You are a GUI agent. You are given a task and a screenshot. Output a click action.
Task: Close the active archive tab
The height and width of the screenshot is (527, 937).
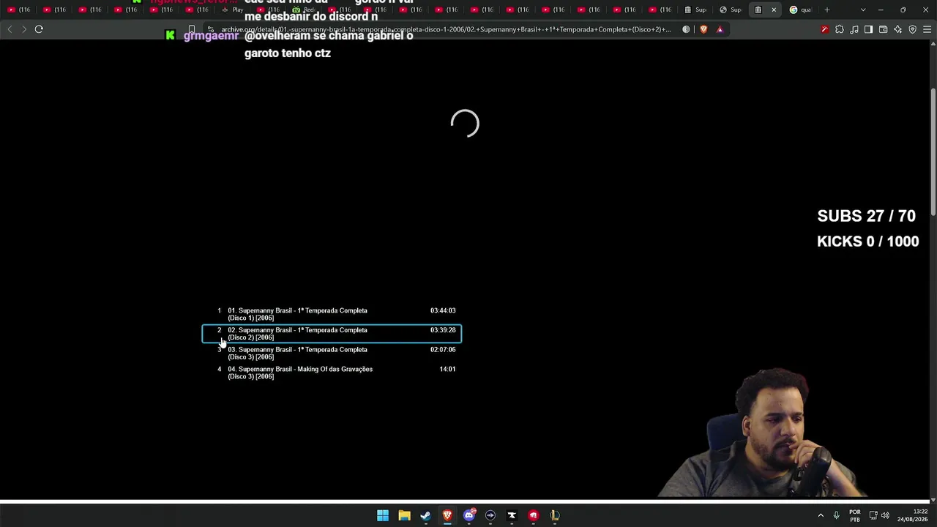[x=774, y=10]
